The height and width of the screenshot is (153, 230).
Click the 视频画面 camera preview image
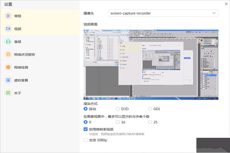pyautogui.click(x=151, y=64)
